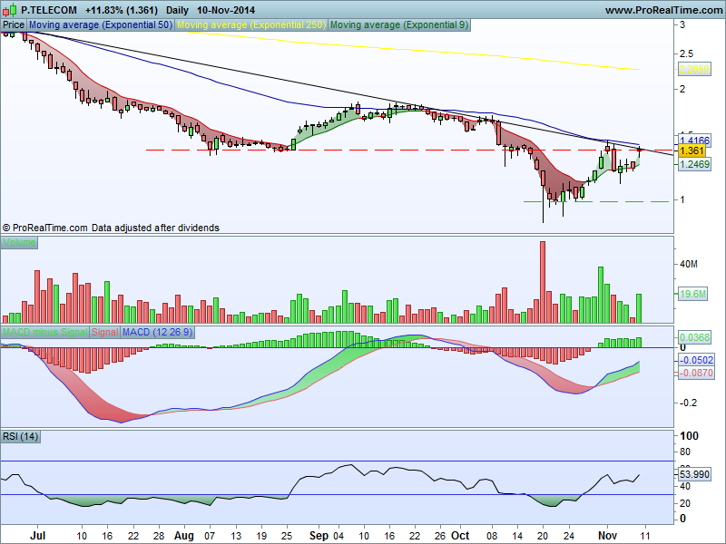The image size is (726, 544).
Task: Click the Daily timeframe text
Action: [x=177, y=10]
